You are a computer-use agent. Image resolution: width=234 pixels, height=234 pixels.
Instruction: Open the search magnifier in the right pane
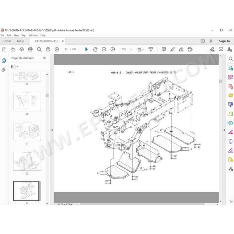tap(231, 58)
